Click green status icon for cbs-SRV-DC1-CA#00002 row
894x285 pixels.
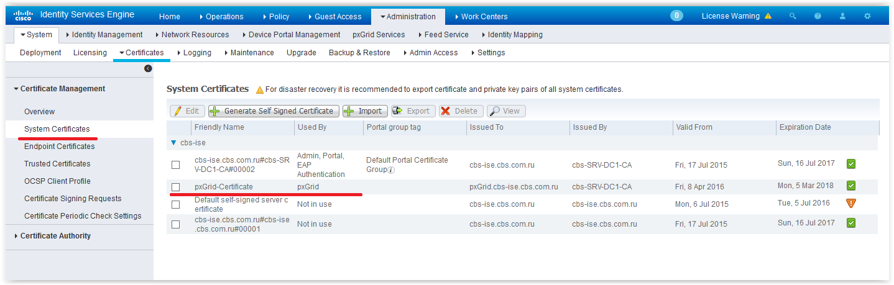[851, 164]
